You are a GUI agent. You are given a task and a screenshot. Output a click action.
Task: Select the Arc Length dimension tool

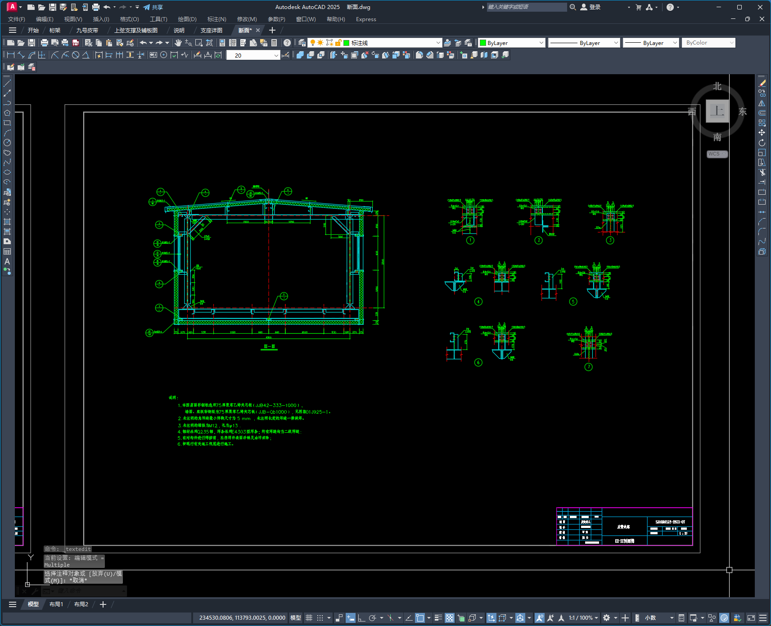pyautogui.click(x=32, y=55)
